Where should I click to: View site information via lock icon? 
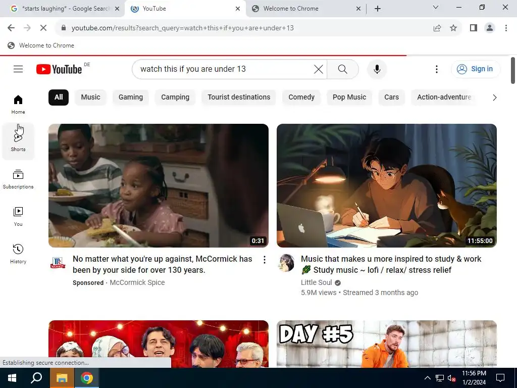click(64, 28)
